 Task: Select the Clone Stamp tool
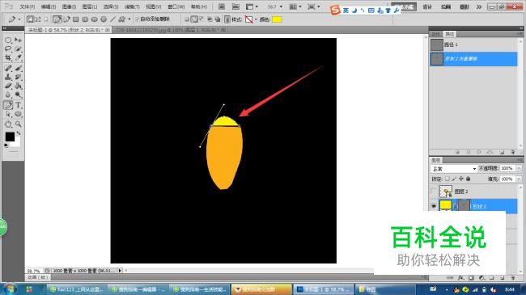(8, 77)
